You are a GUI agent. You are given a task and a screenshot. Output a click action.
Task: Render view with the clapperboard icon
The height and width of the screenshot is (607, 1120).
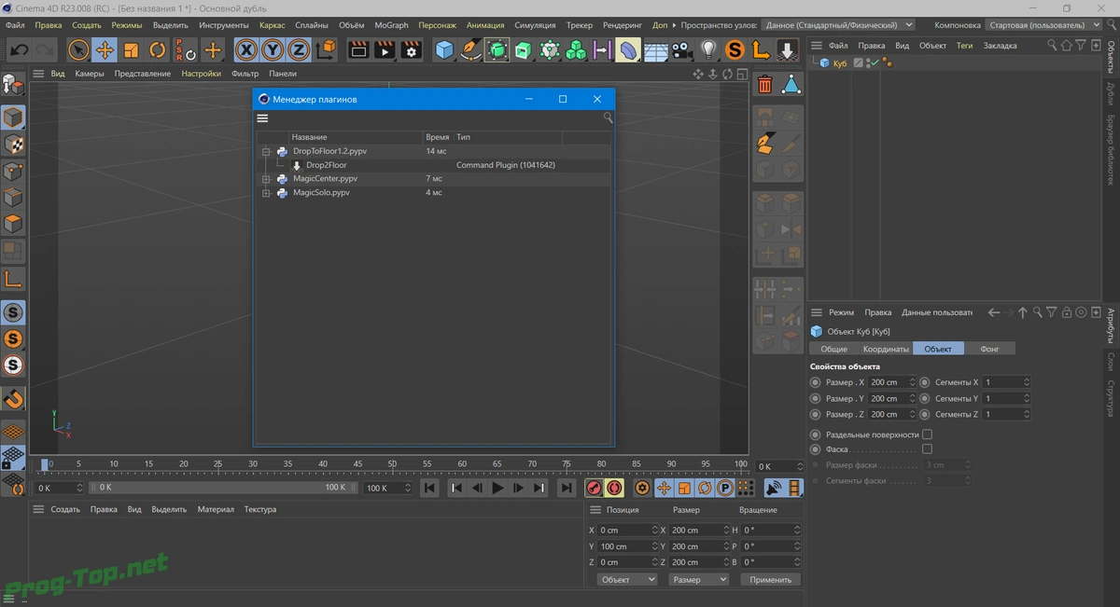tap(358, 49)
